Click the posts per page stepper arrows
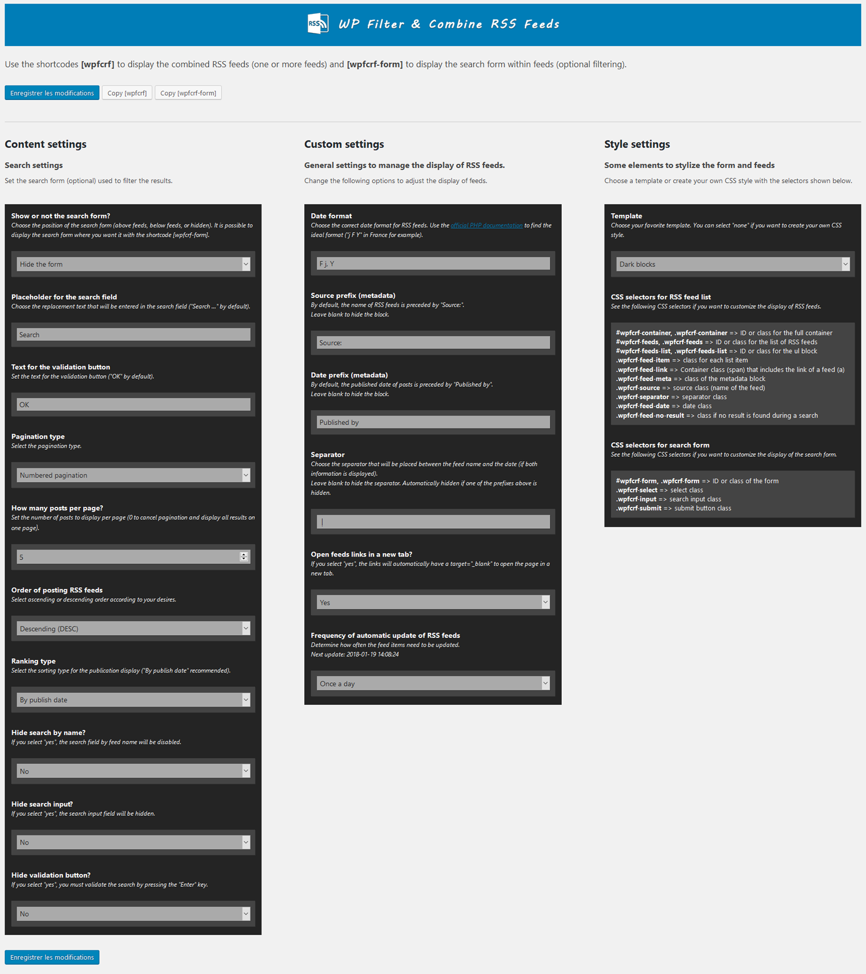This screenshot has width=866, height=974. click(244, 557)
